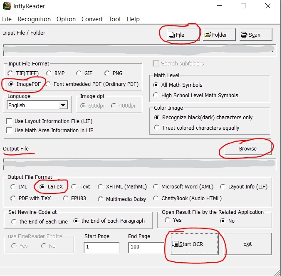Enable Use Layout Information File (LIF)
282x276 pixels.
(49, 121)
